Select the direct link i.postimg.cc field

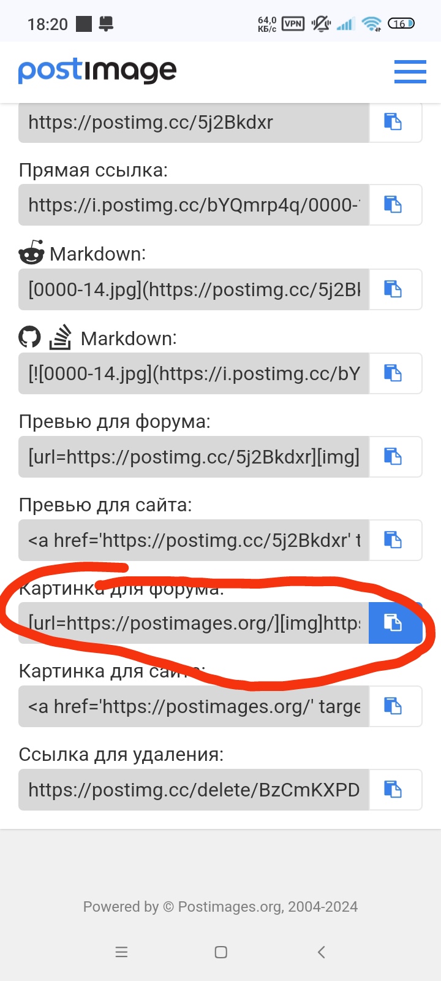pyautogui.click(x=194, y=205)
